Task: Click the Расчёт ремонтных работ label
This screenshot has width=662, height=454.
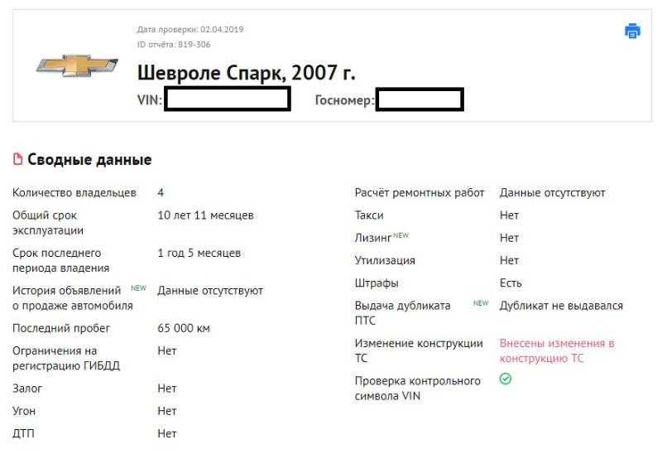Action: tap(420, 192)
